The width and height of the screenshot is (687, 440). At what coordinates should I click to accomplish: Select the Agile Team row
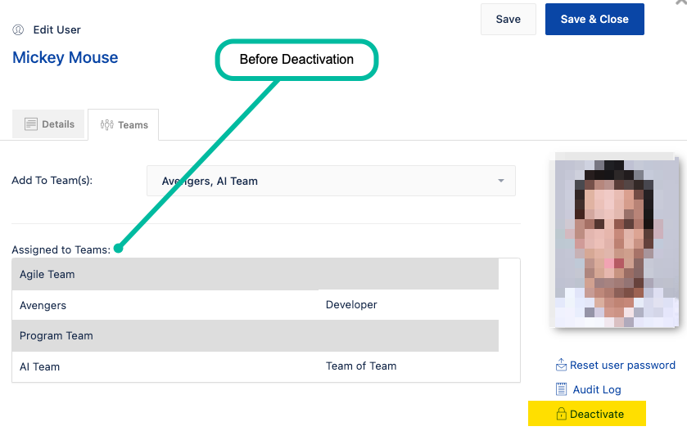(x=255, y=274)
